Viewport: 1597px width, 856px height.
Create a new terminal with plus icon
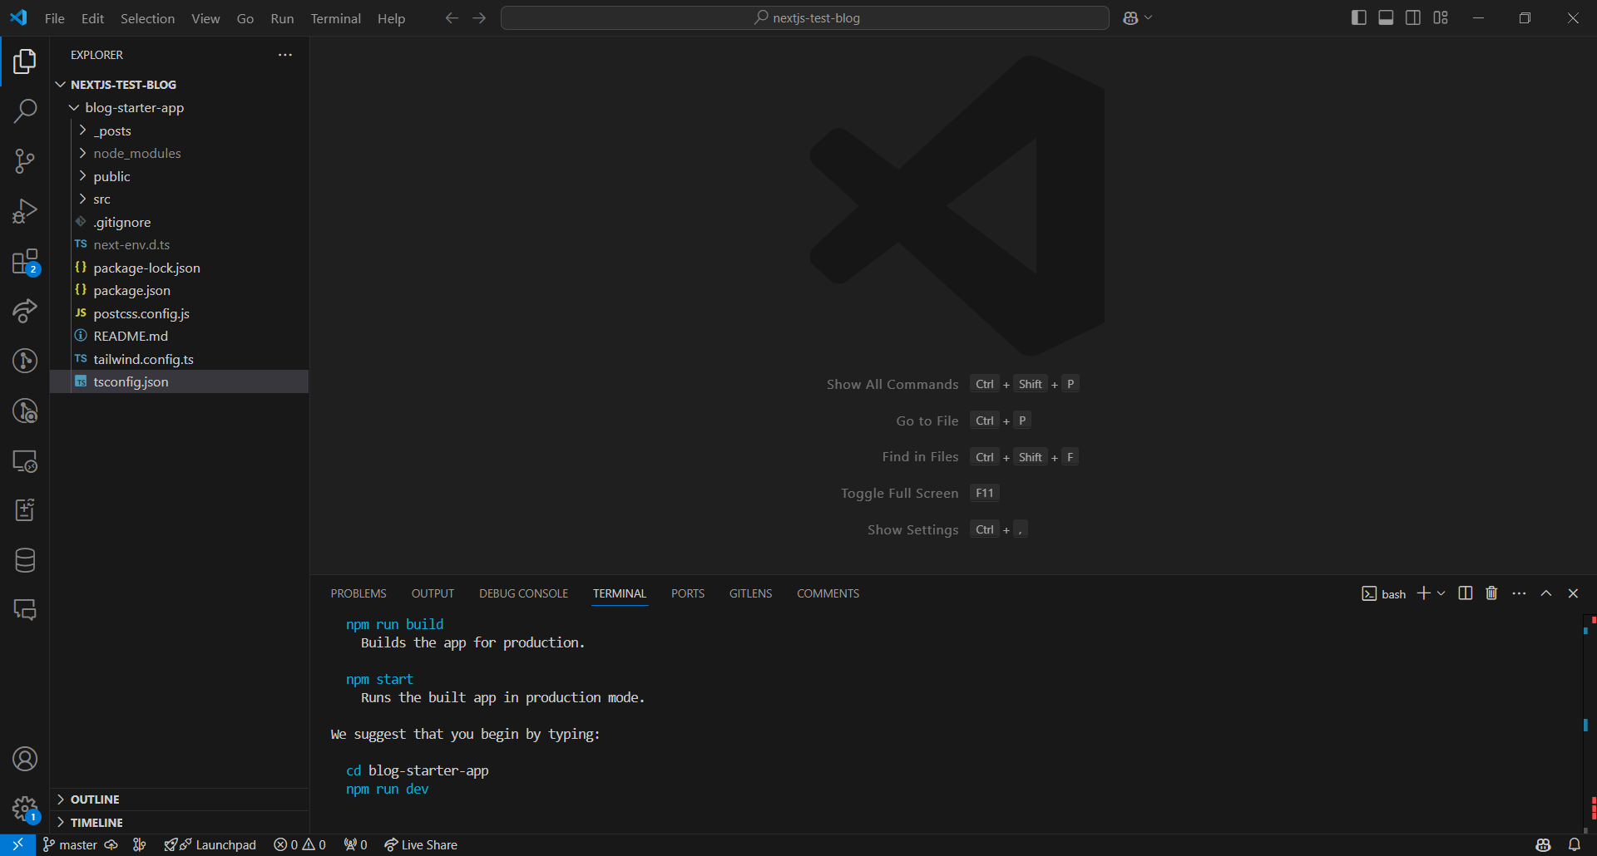click(x=1424, y=593)
